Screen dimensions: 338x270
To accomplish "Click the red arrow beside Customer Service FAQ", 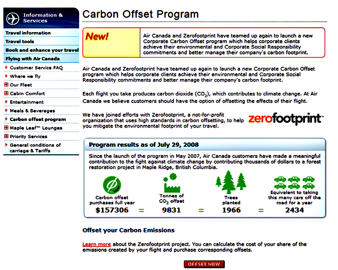I will (6, 67).
